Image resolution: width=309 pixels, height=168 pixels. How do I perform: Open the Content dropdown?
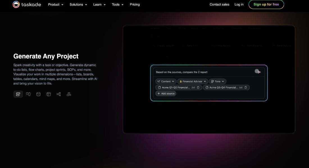pos(166,81)
